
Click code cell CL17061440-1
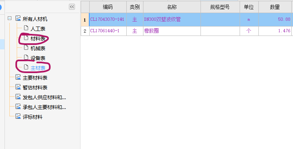[108, 31]
